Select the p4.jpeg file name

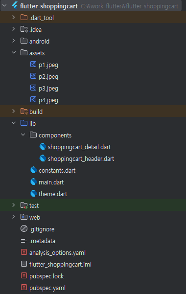[48, 100]
